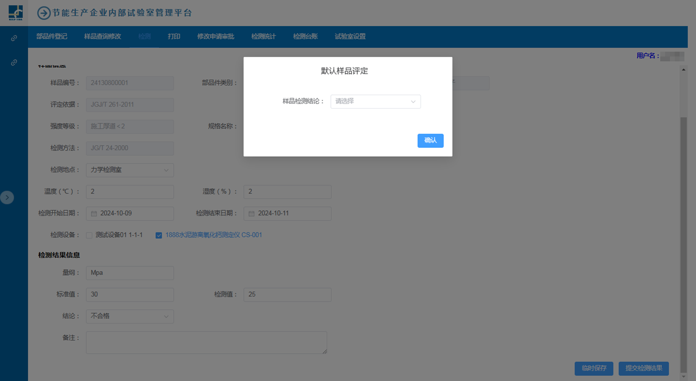Click the 提交检测结果 button
This screenshot has height=381, width=696.
click(x=643, y=368)
